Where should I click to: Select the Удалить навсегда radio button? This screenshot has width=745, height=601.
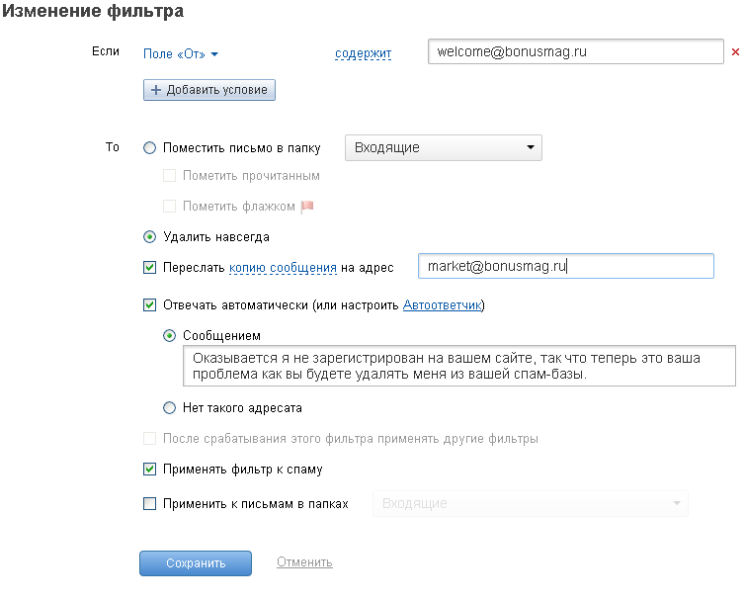[x=149, y=237]
